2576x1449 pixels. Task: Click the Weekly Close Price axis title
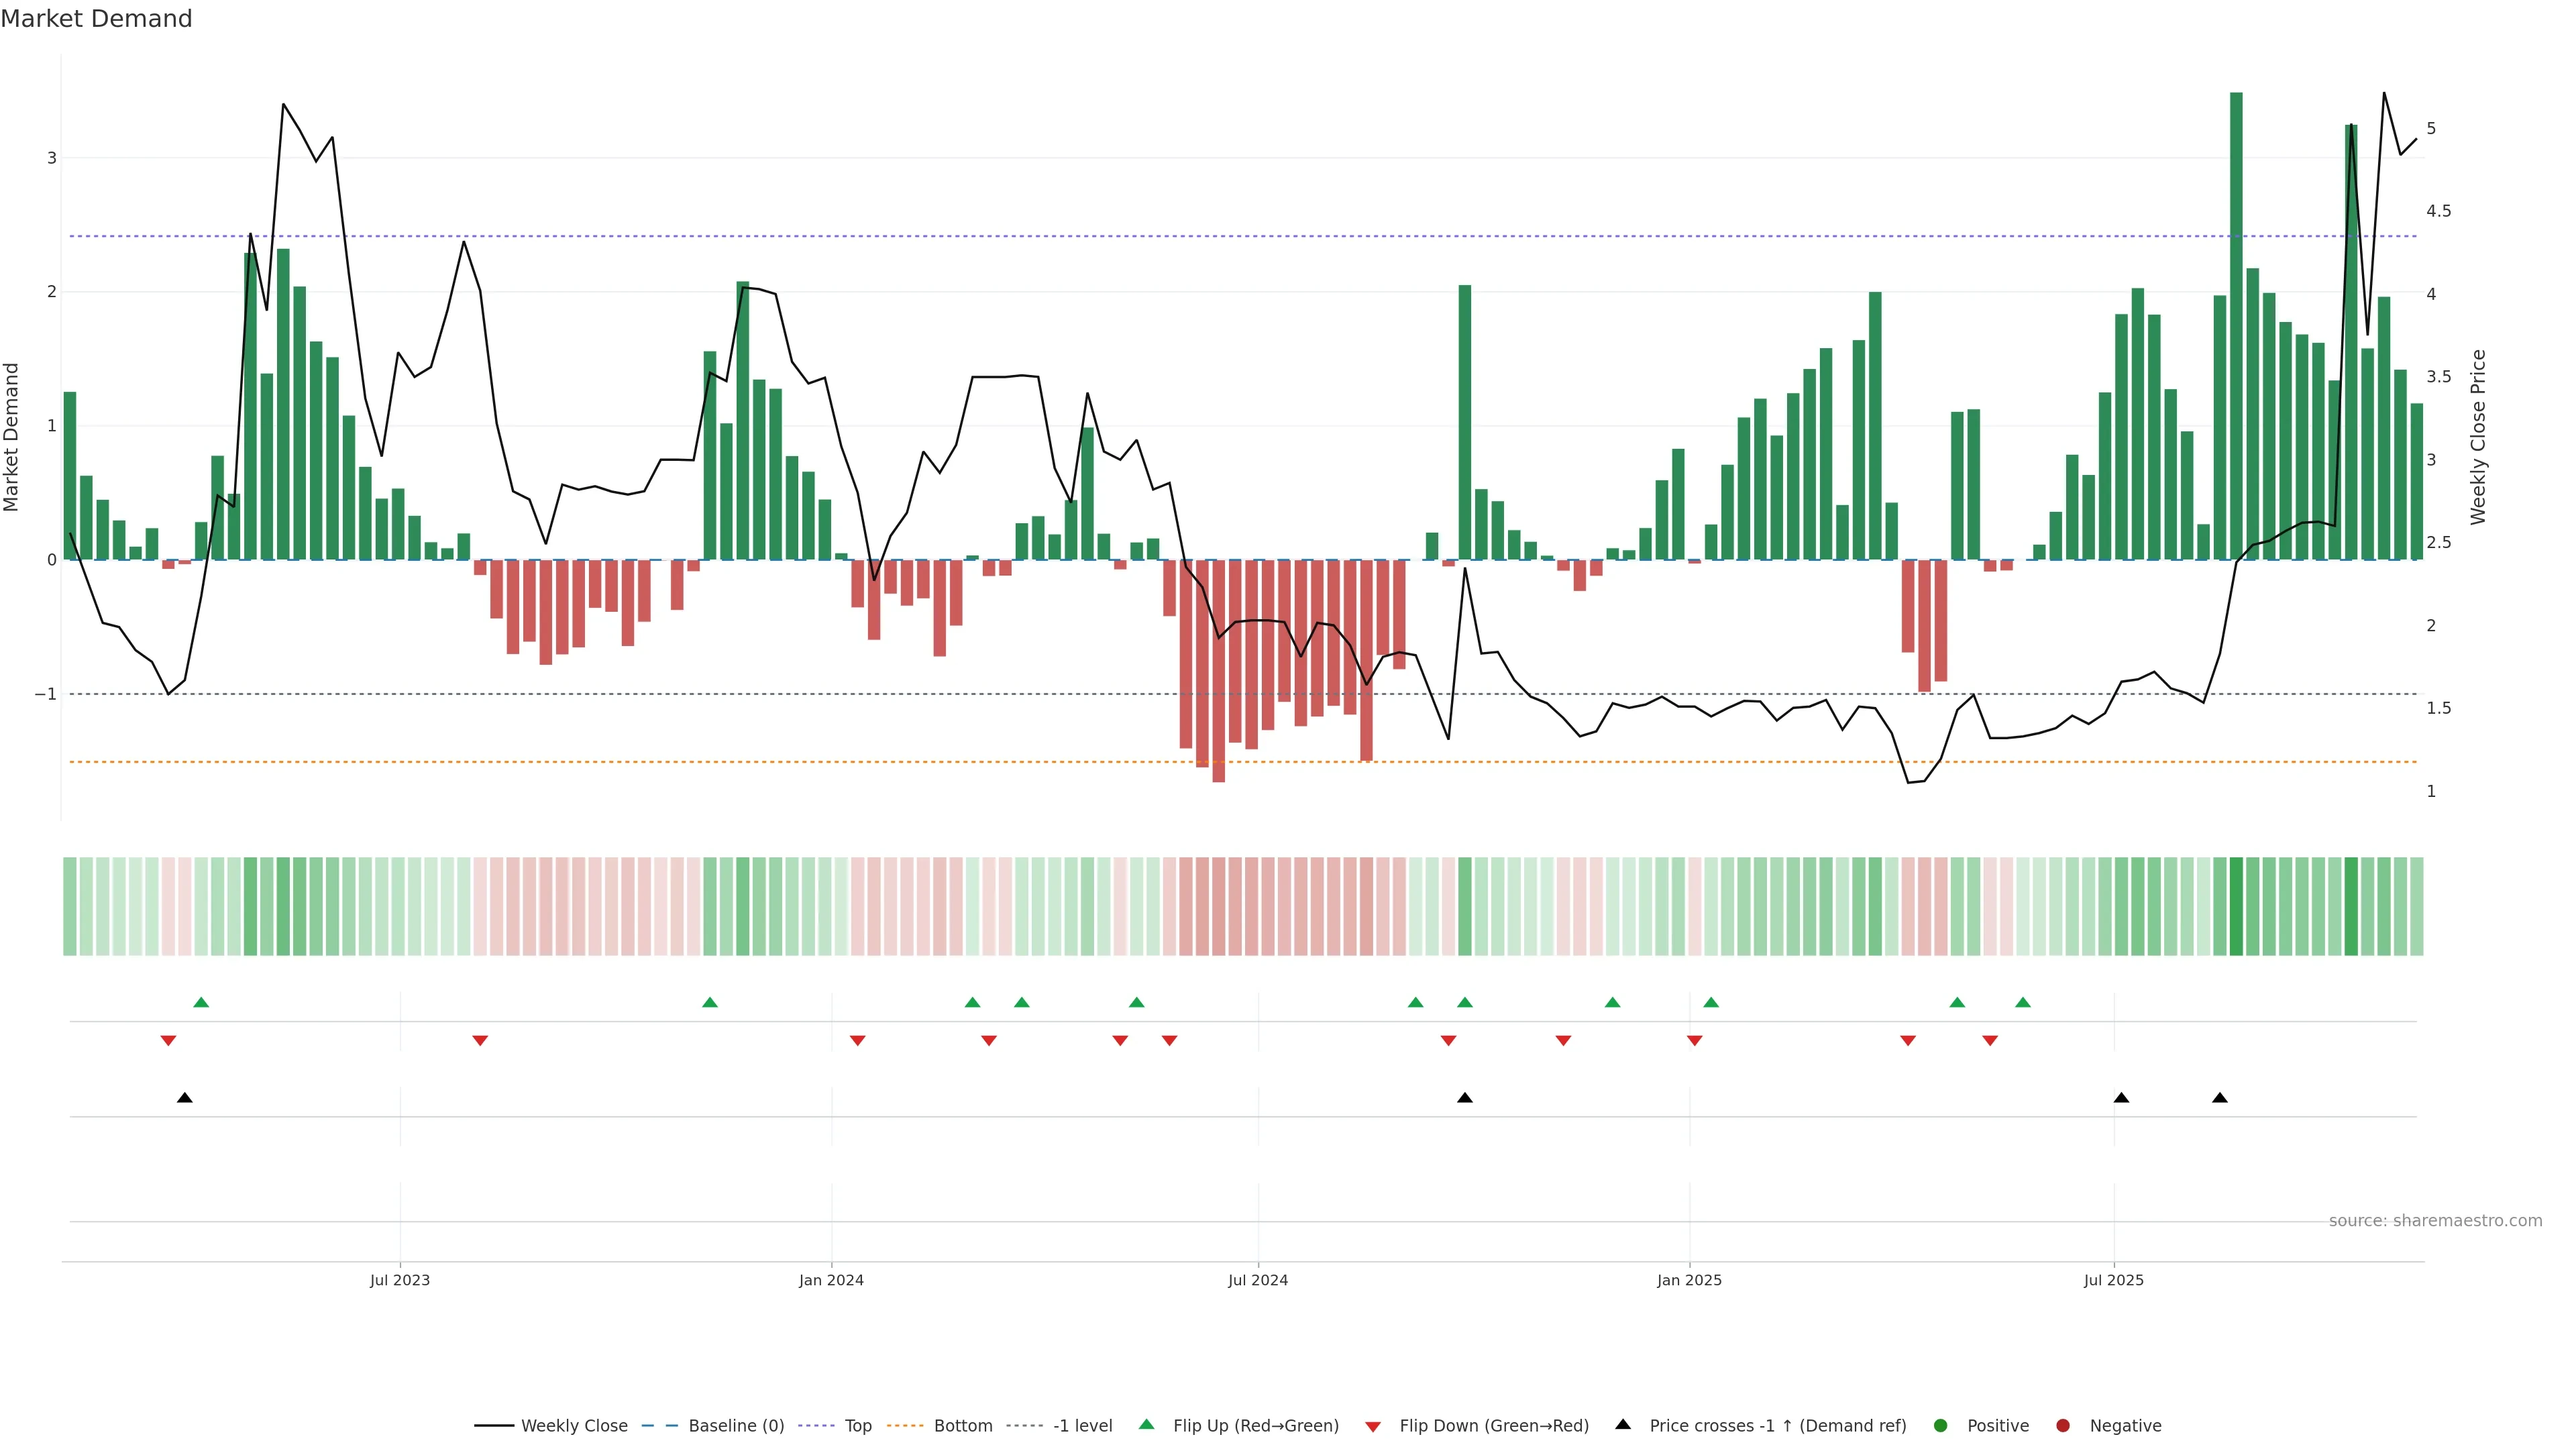(x=2478, y=437)
